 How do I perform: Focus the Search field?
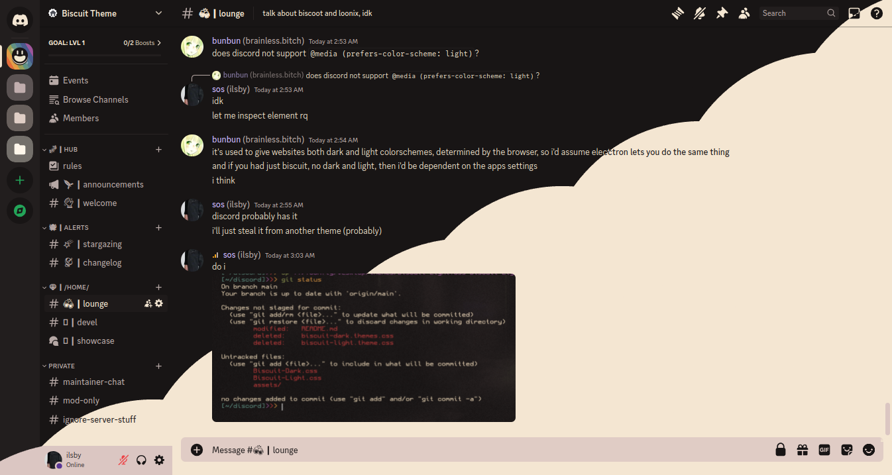pyautogui.click(x=799, y=13)
